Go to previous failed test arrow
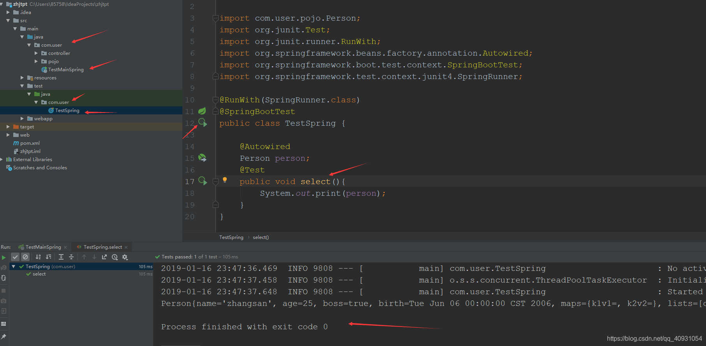The width and height of the screenshot is (706, 346). point(84,257)
